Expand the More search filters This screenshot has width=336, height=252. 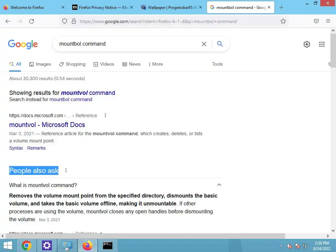tap(156, 64)
